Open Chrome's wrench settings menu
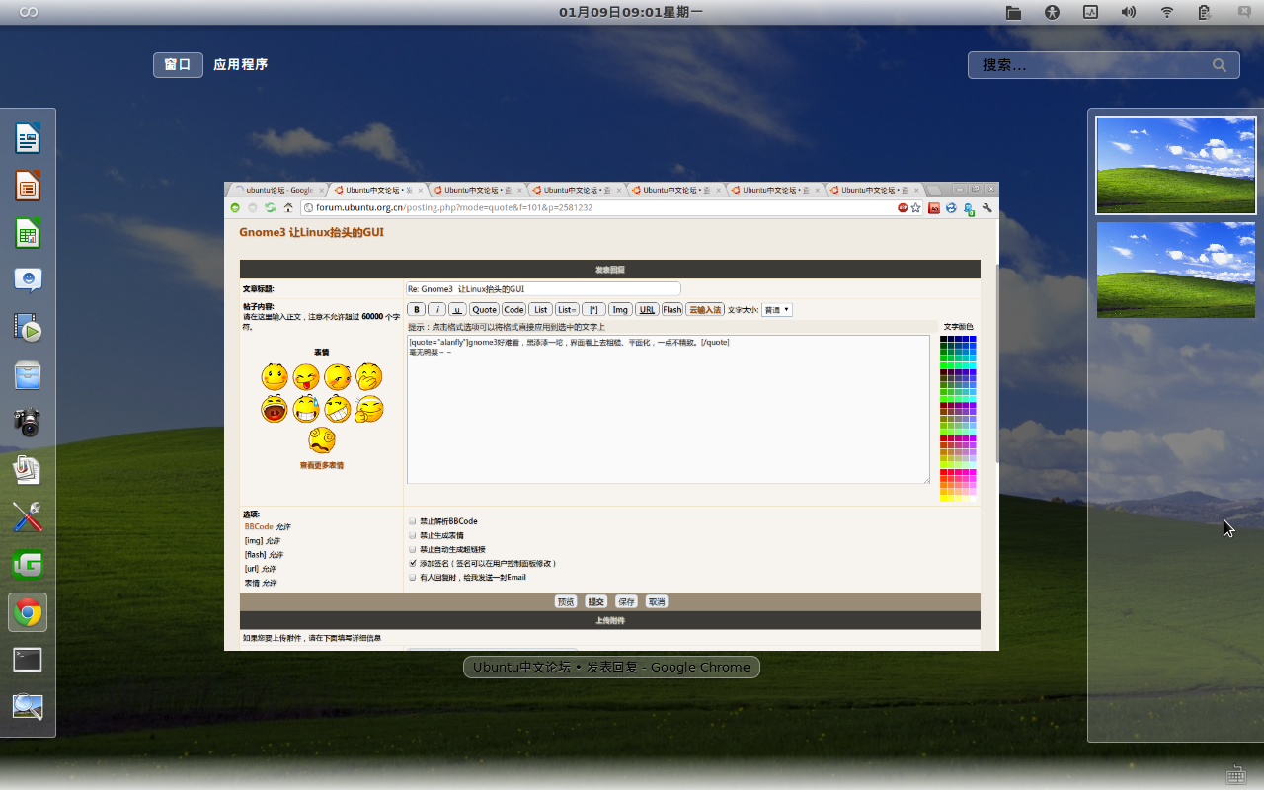Viewport: 1264px width, 790px height. [987, 208]
